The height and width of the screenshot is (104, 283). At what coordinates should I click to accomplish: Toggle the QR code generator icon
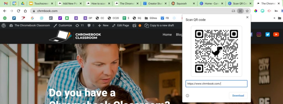(240, 11)
